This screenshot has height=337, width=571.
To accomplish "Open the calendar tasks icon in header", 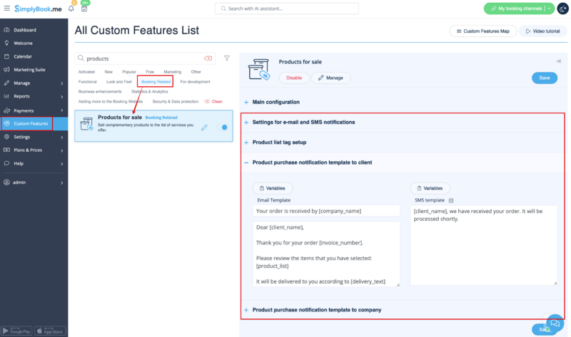I will click(84, 9).
